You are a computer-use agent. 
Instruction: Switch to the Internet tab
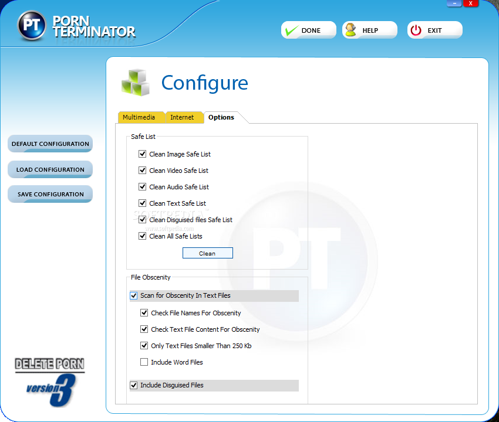(184, 117)
